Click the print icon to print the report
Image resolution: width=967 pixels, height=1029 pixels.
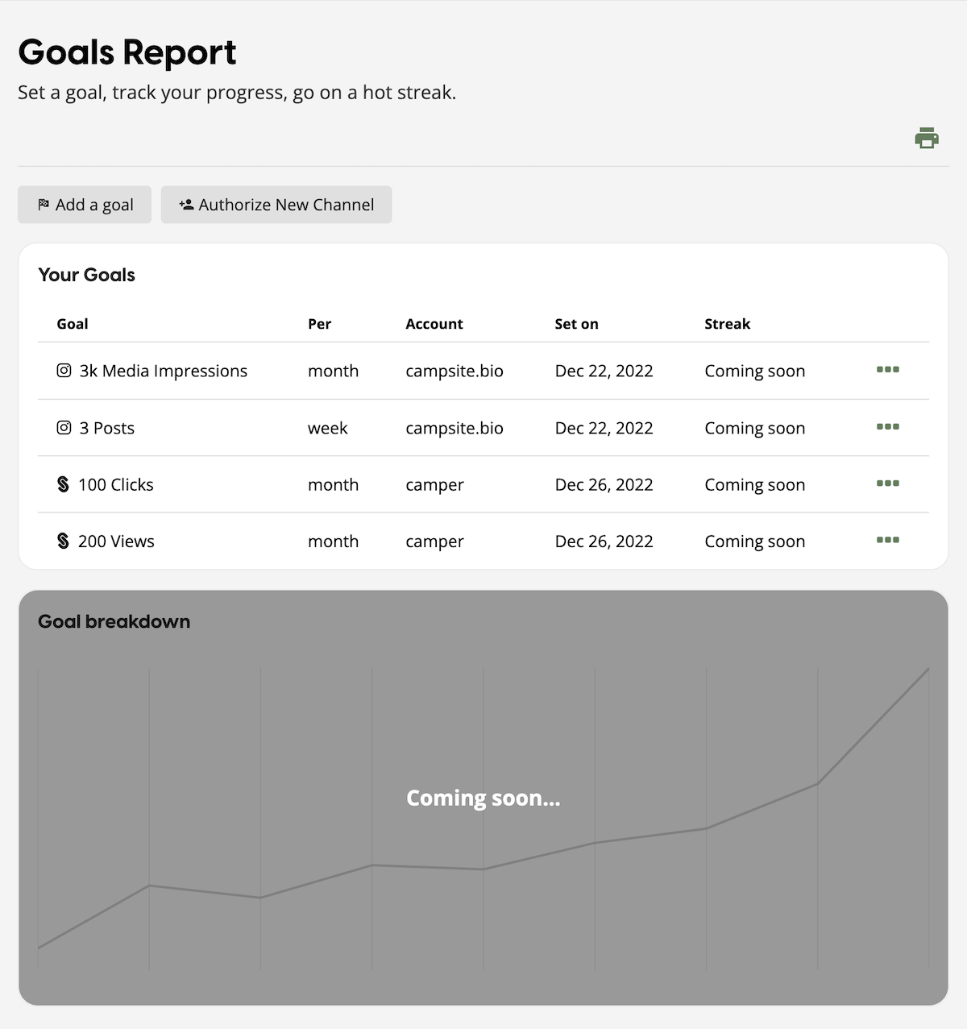coord(927,138)
